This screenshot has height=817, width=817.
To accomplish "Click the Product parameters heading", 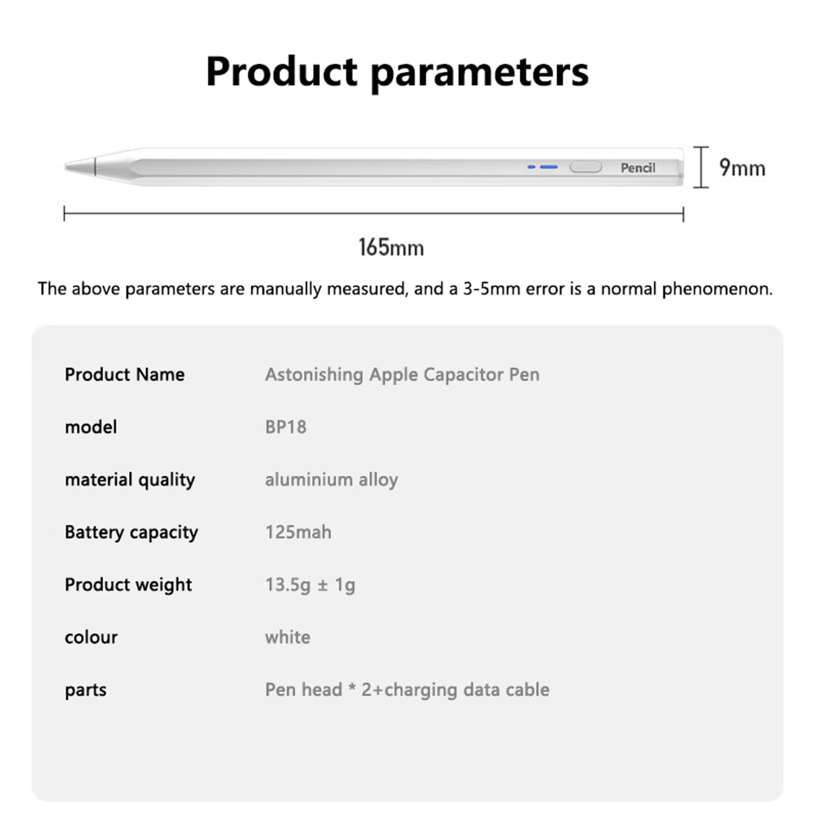I will pos(397,72).
